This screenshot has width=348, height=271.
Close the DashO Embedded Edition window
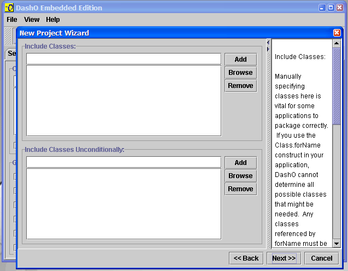(x=340, y=8)
